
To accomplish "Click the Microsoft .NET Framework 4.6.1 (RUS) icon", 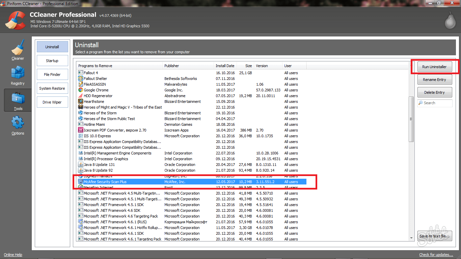I will coord(81,222).
